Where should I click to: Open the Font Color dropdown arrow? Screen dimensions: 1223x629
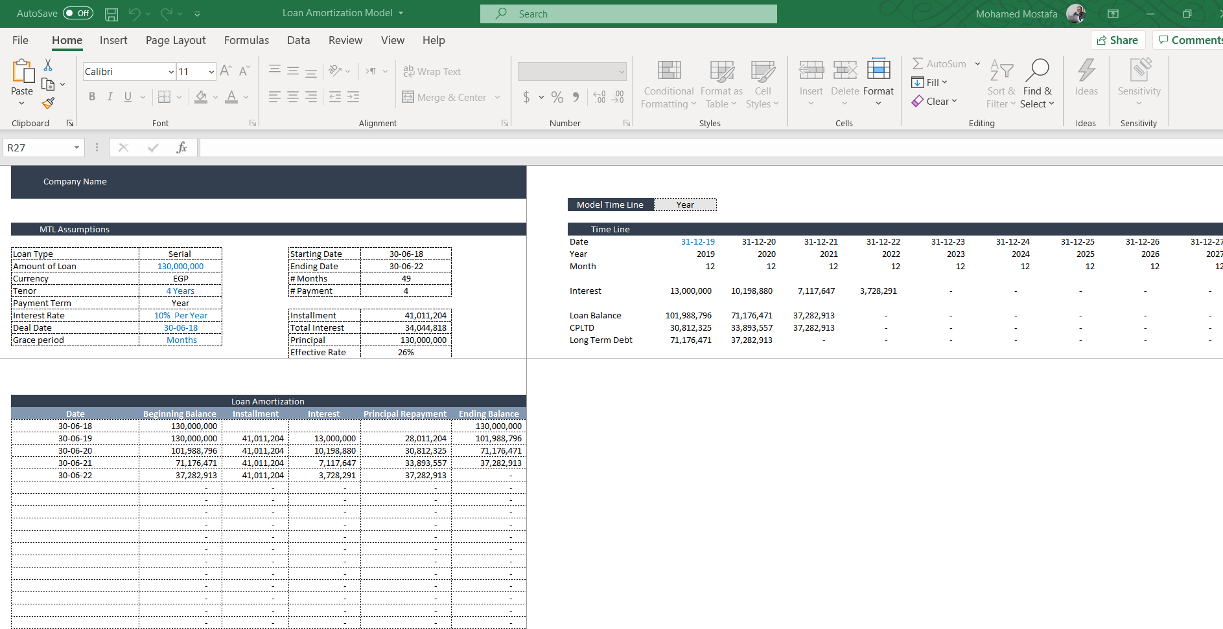246,97
